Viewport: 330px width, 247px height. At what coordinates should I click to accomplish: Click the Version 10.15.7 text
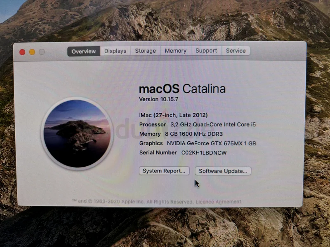tap(158, 99)
